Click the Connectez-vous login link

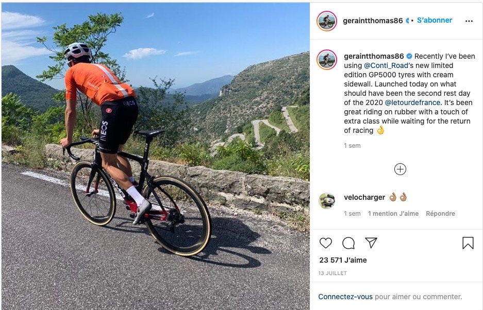point(345,297)
